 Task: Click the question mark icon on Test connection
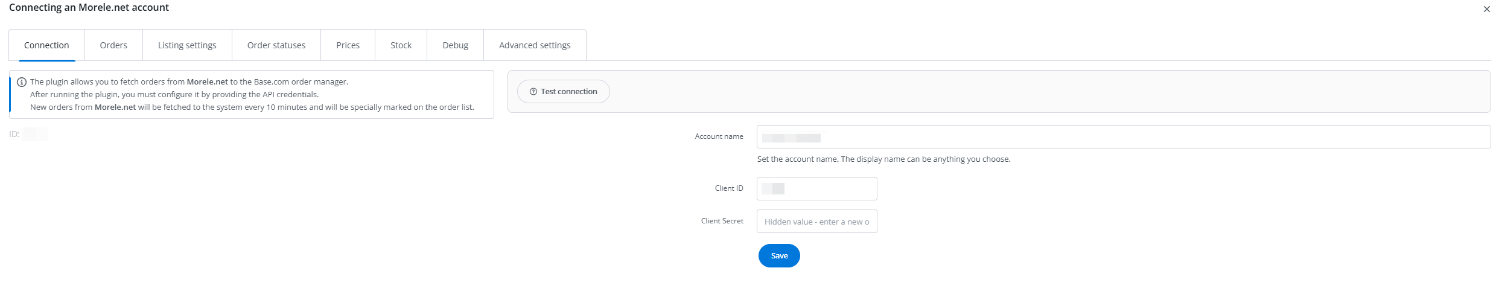[533, 92]
